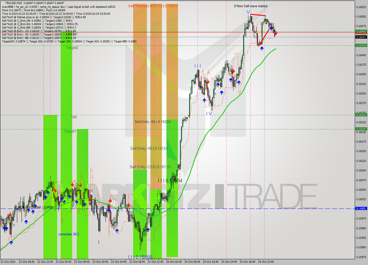Select the Target2 chart label

point(72,48)
